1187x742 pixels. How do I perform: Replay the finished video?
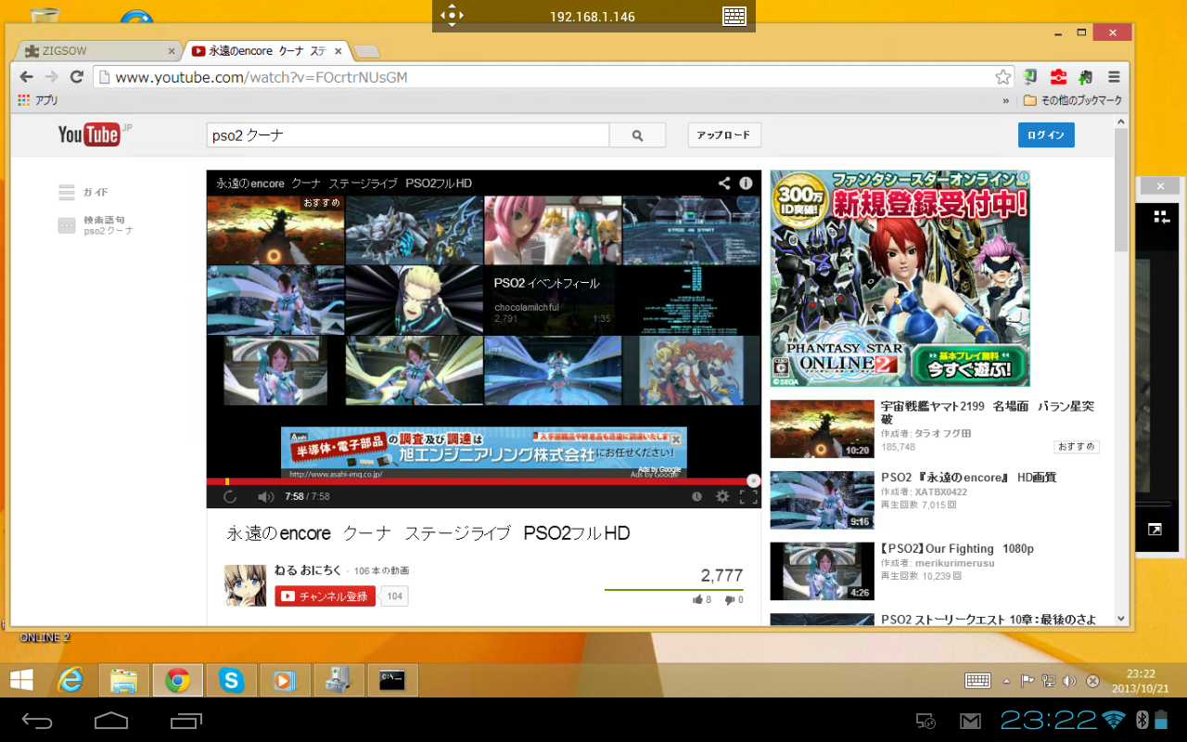coord(230,496)
